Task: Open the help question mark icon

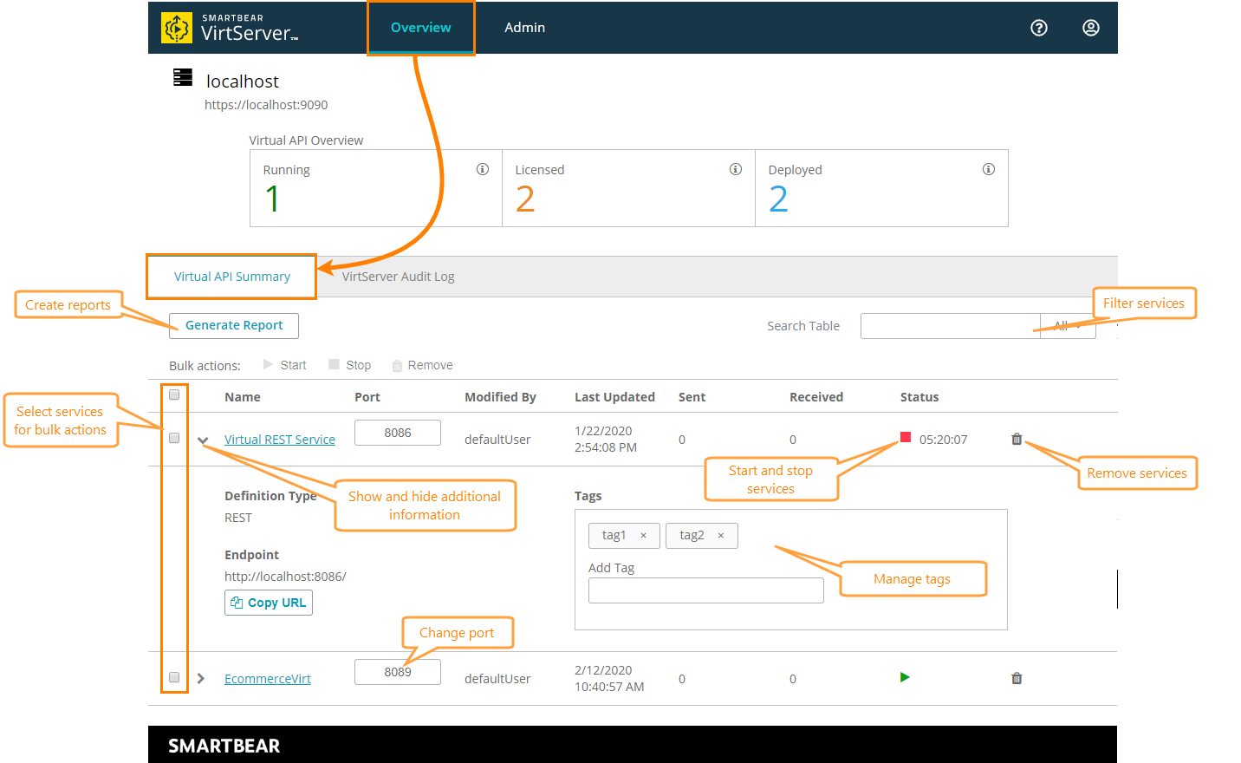Action: pos(1038,28)
